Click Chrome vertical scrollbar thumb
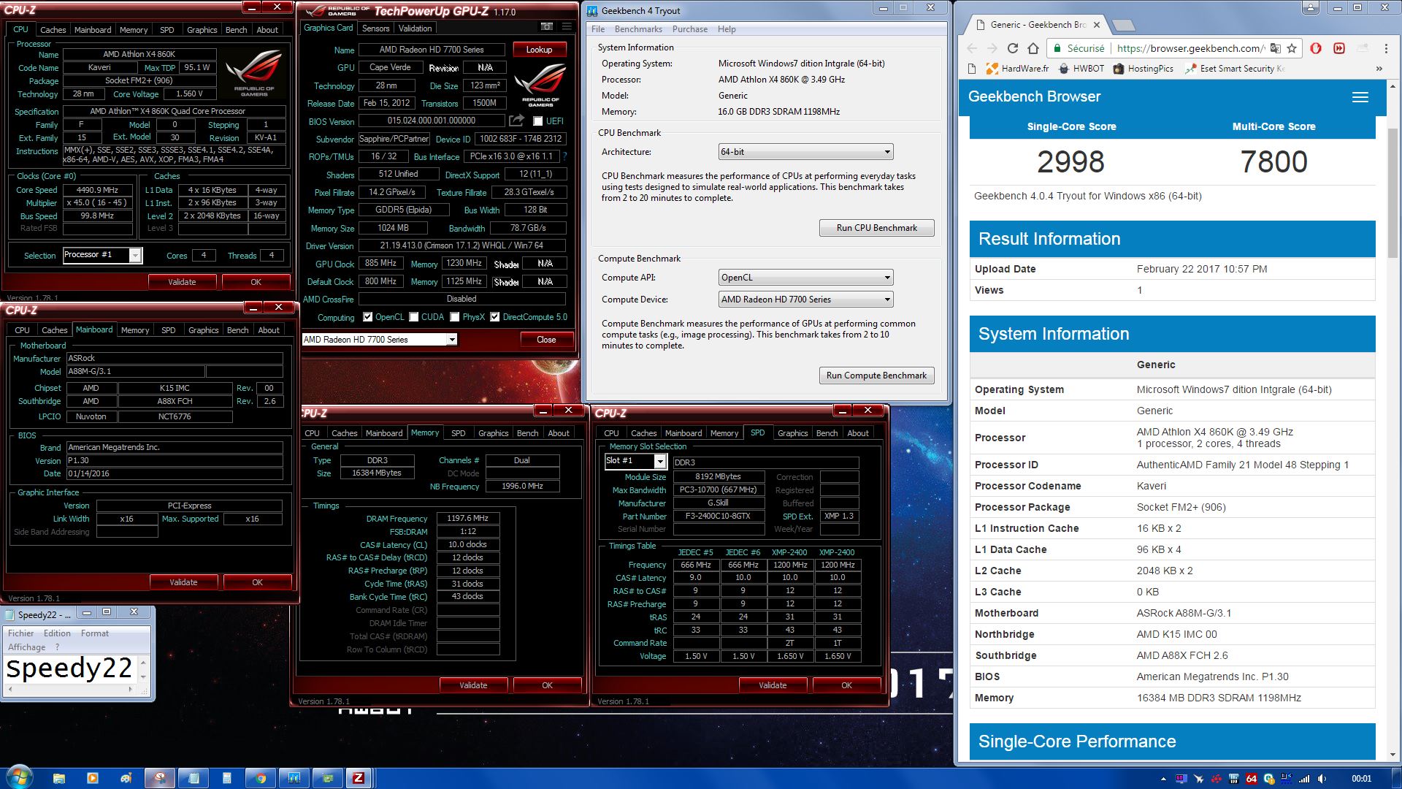 [x=1393, y=194]
